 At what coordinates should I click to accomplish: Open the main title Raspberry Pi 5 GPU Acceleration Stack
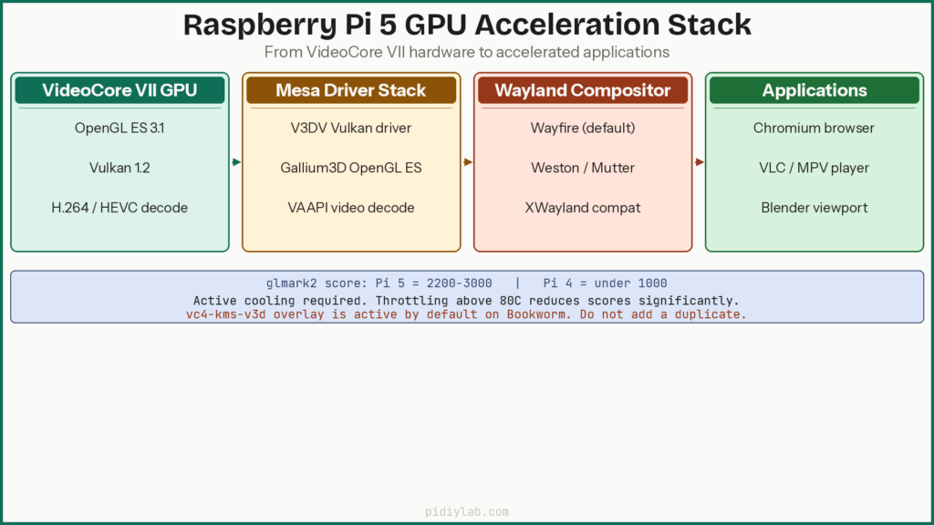467,25
